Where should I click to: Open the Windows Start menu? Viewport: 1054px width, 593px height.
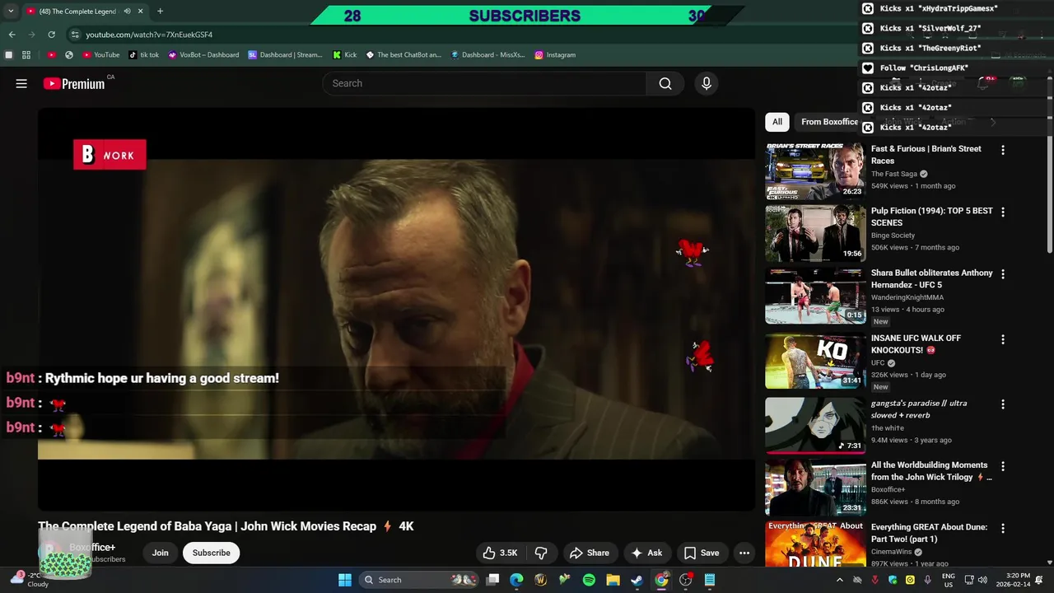pyautogui.click(x=344, y=580)
